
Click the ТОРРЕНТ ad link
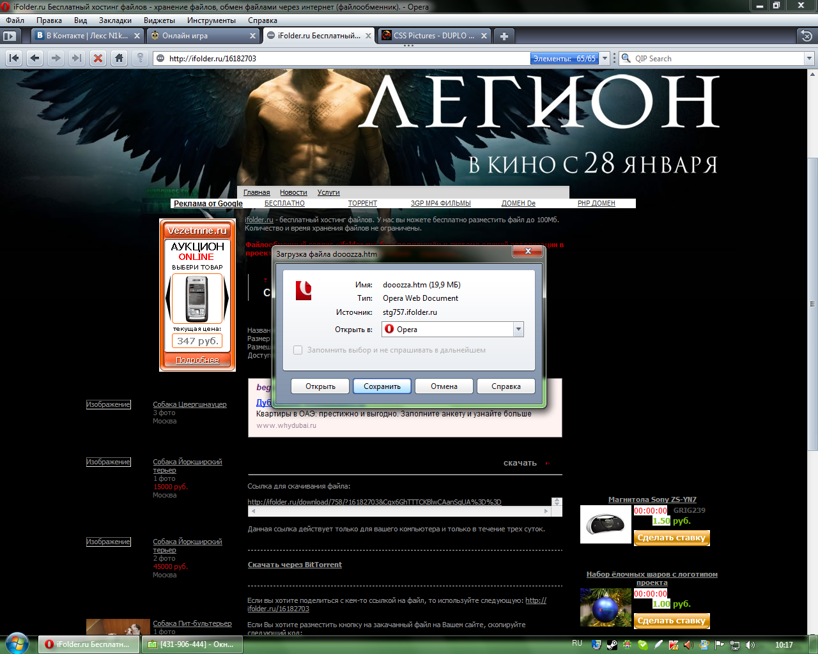362,203
